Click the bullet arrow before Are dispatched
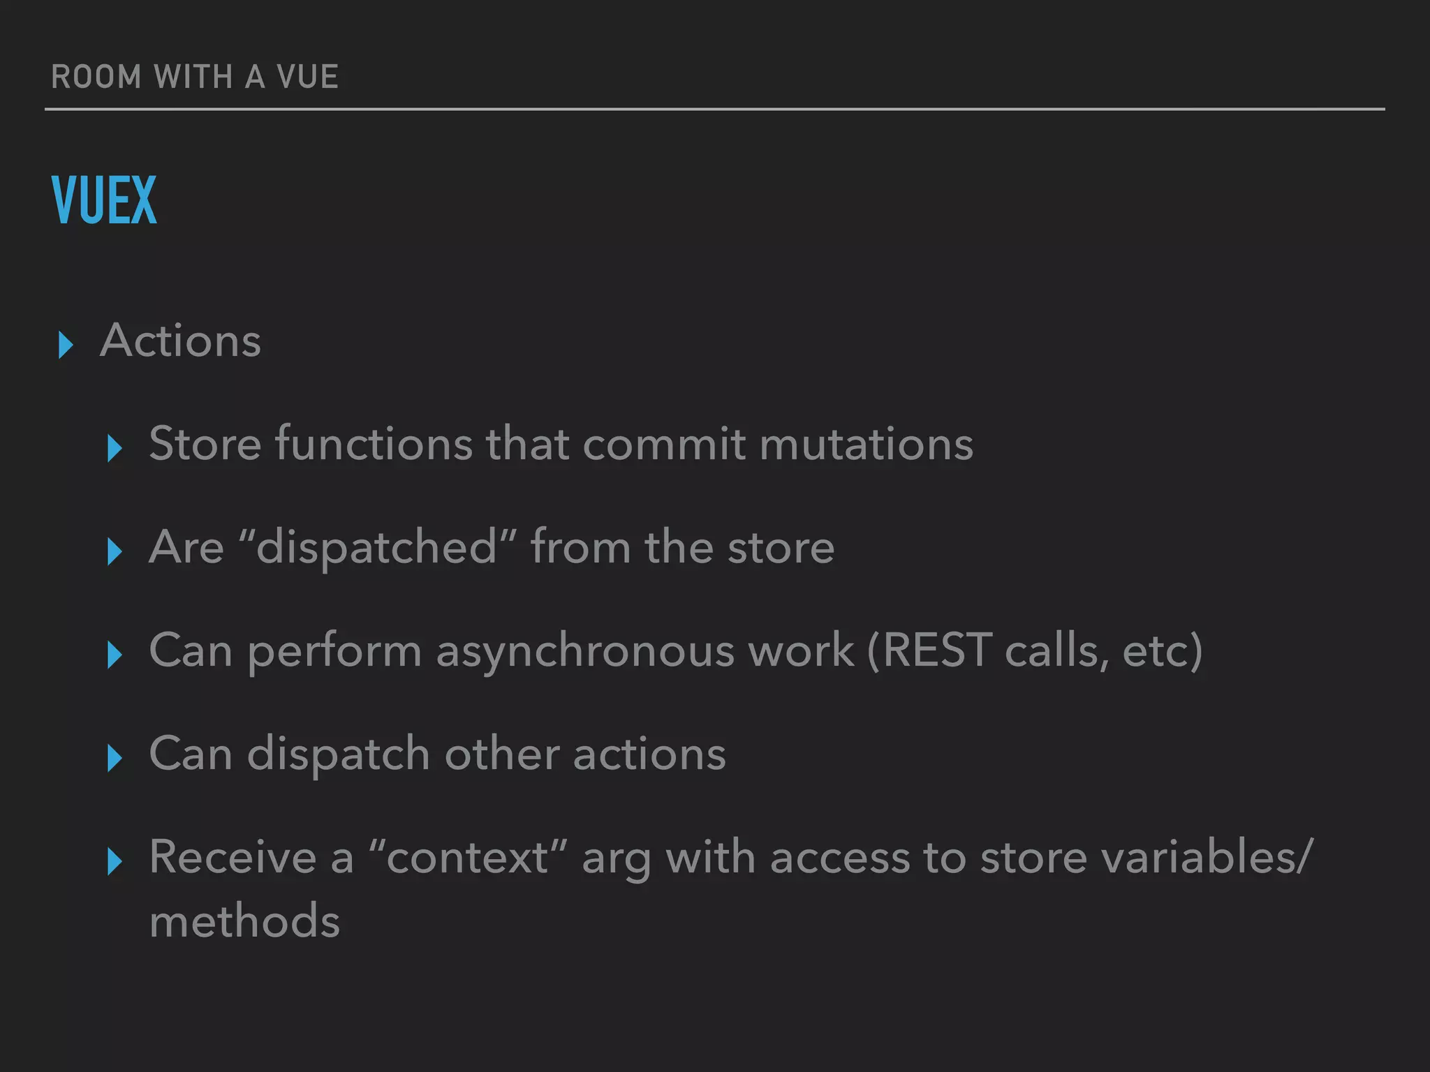Screen dimensions: 1430x1072 (x=115, y=551)
